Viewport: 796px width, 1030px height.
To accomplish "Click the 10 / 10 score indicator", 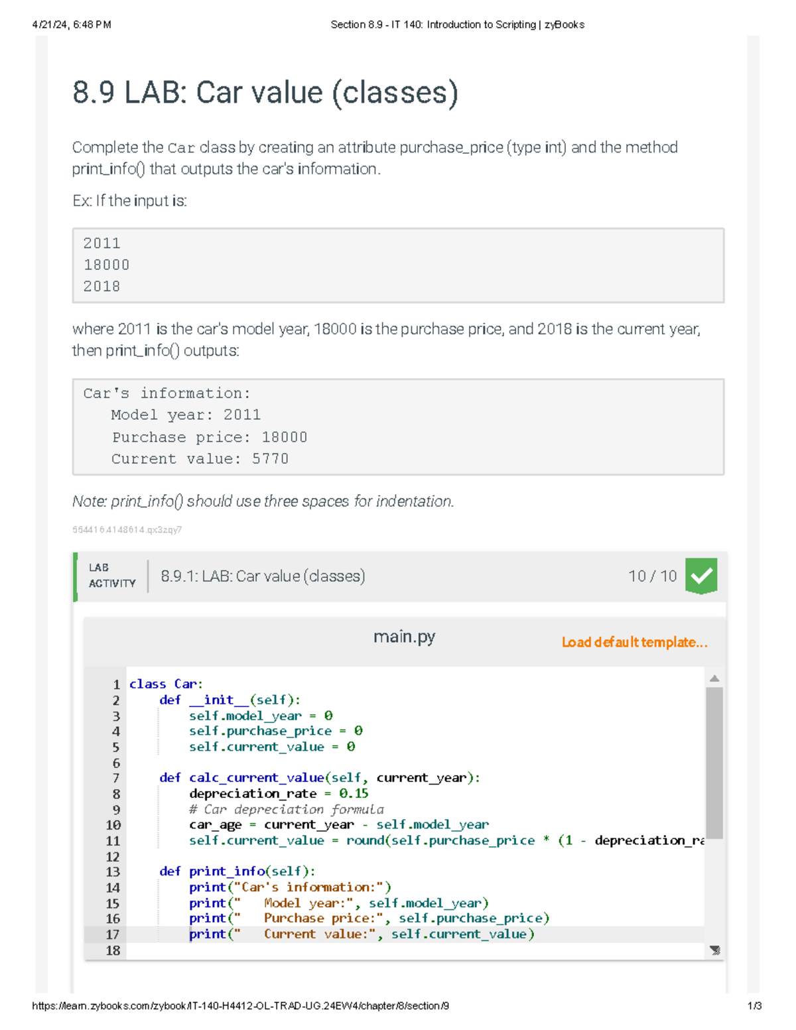I will (x=652, y=576).
